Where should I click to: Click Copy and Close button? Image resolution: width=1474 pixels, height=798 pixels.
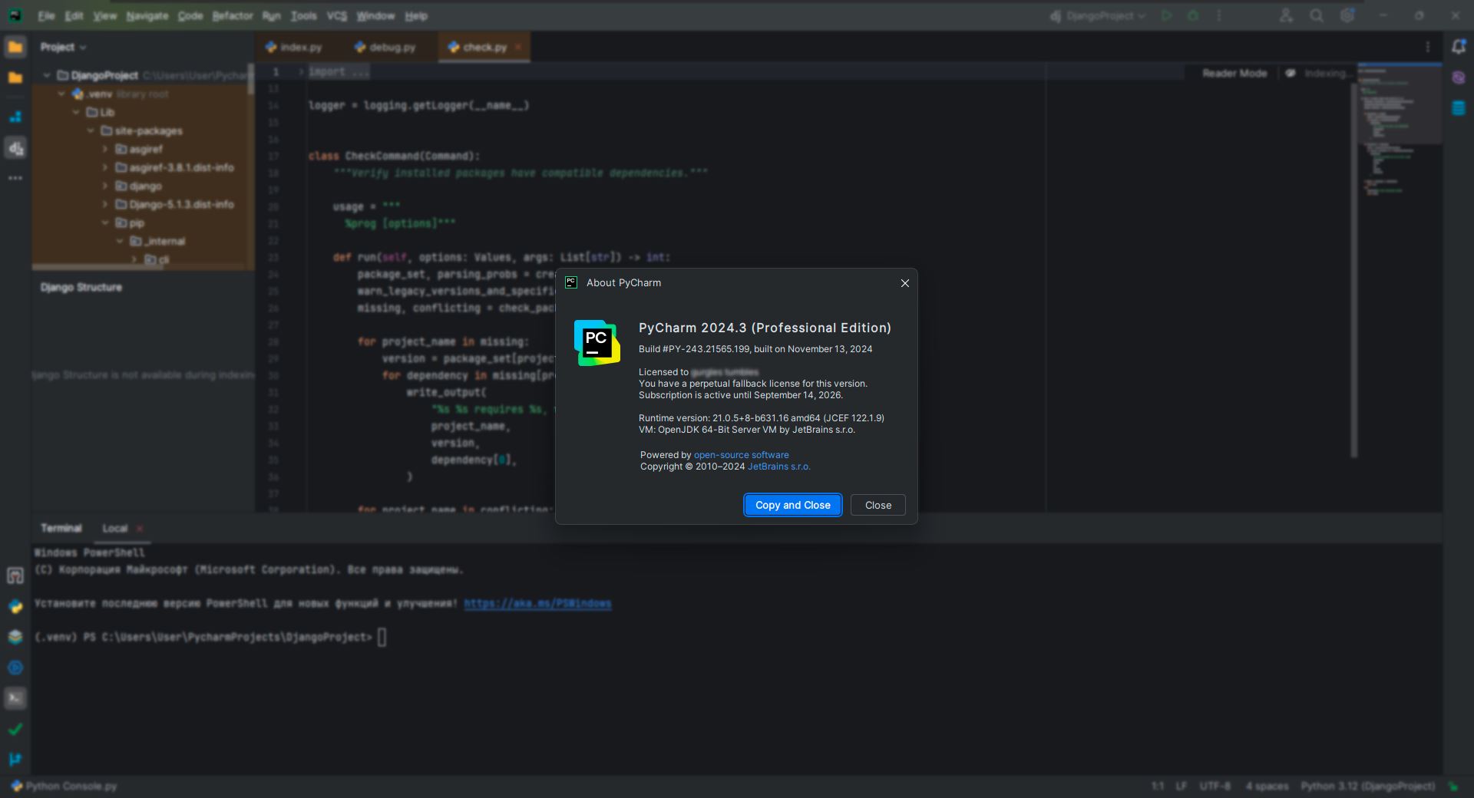coord(792,505)
